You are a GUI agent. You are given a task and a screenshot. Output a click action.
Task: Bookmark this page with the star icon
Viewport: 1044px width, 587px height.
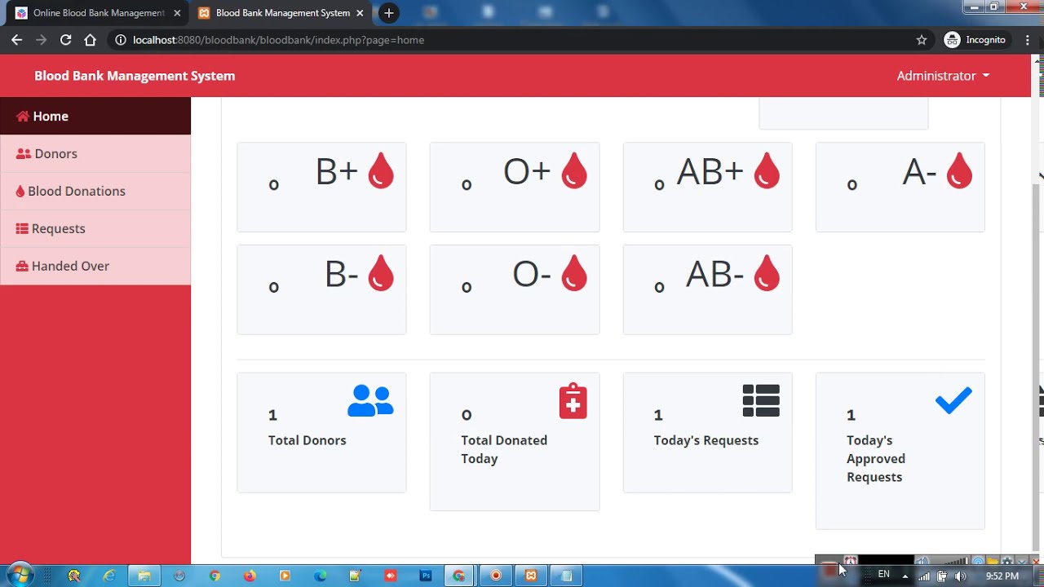[922, 40]
